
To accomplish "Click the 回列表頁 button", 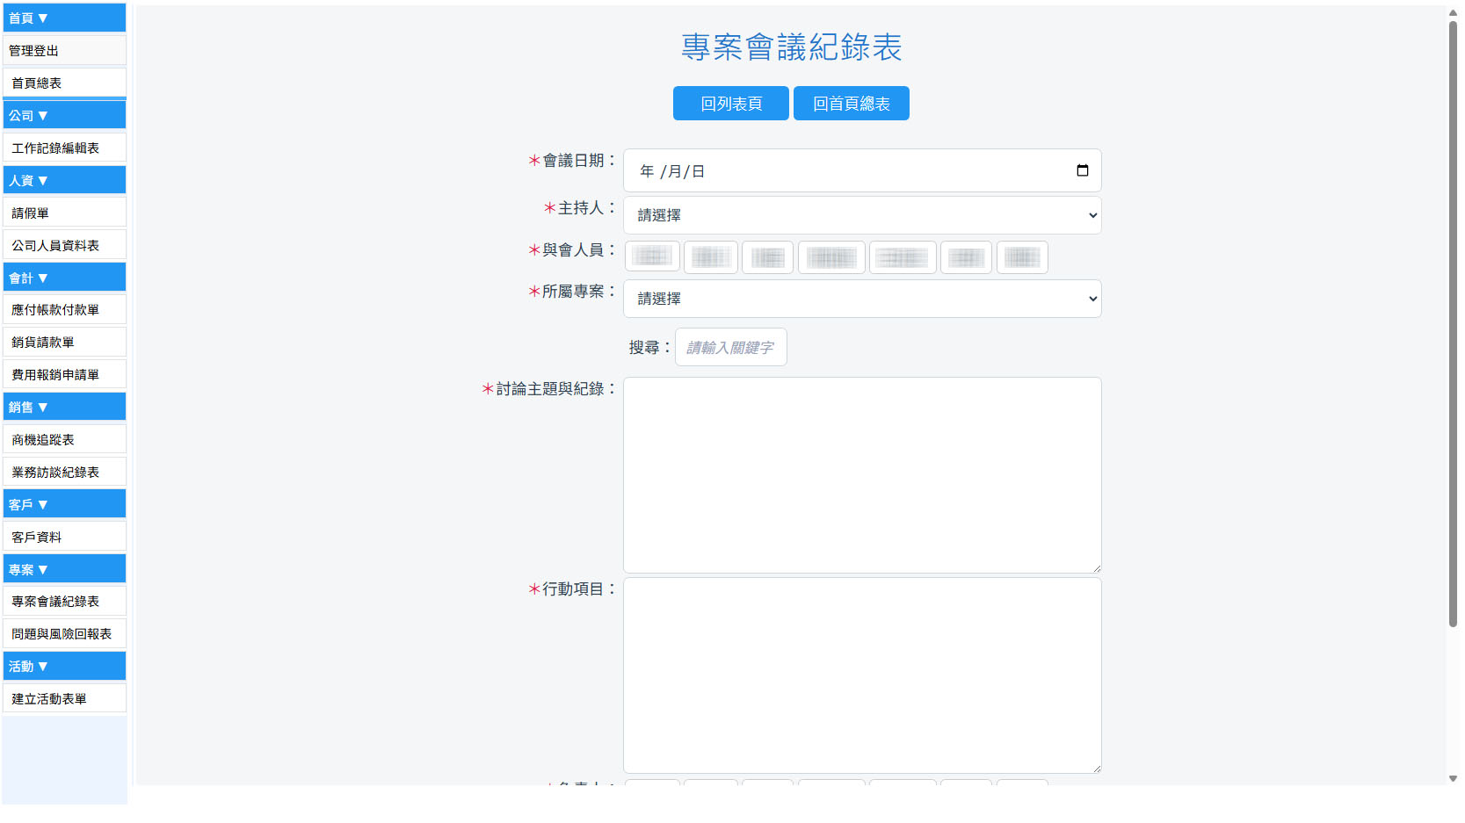I will coord(731,104).
